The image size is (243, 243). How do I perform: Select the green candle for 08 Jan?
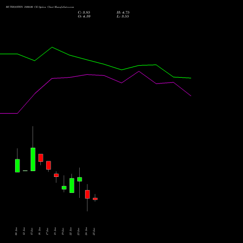pos(17,166)
